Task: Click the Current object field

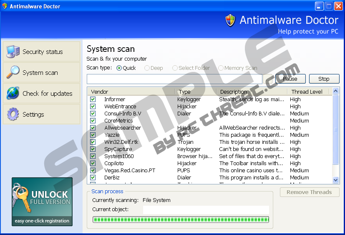Action: point(206,209)
